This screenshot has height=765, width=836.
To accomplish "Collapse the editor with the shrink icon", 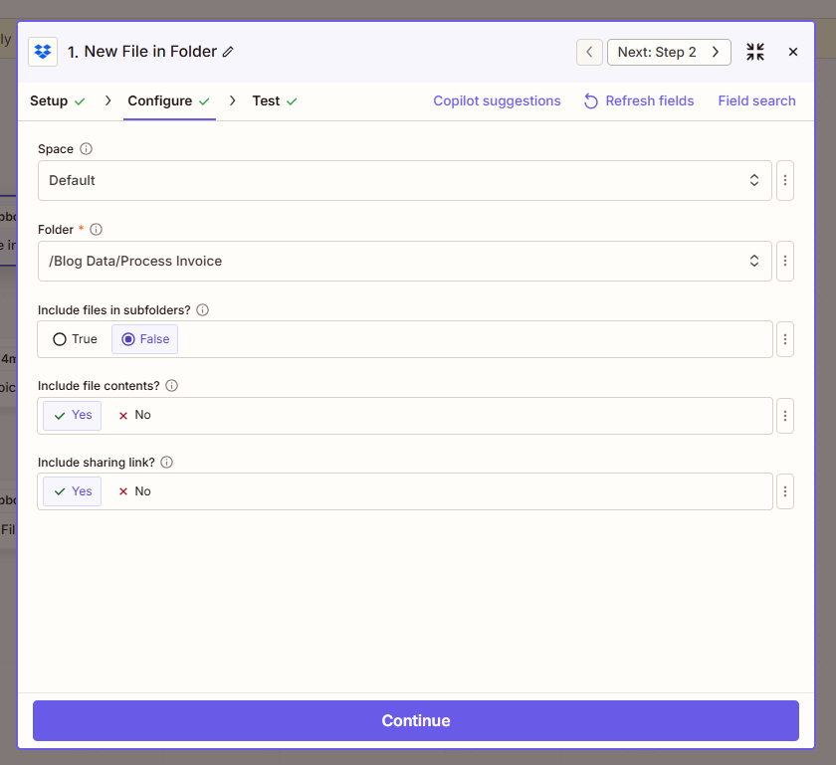I will [x=754, y=51].
